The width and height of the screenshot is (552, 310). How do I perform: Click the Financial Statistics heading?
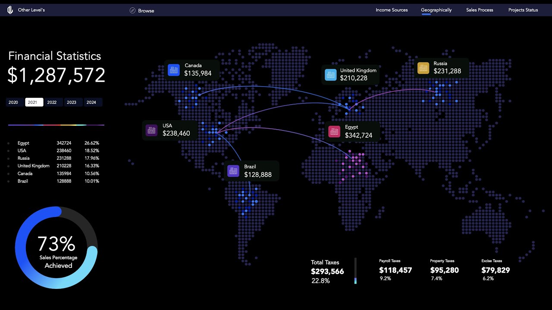(55, 56)
